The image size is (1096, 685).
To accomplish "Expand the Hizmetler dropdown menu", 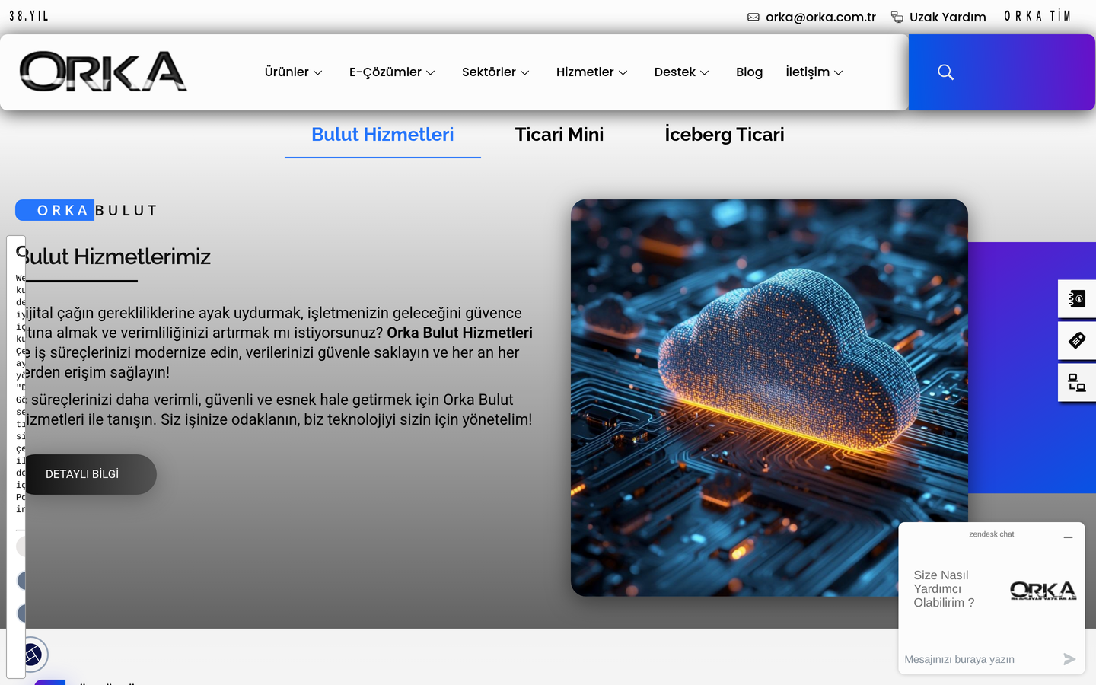I will pos(591,72).
